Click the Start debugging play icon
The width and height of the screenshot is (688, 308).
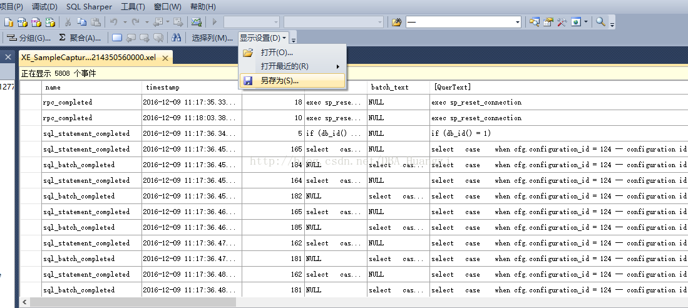coord(215,22)
